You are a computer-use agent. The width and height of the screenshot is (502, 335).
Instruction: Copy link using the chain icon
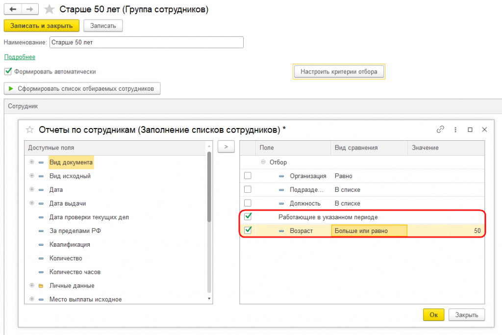440,129
